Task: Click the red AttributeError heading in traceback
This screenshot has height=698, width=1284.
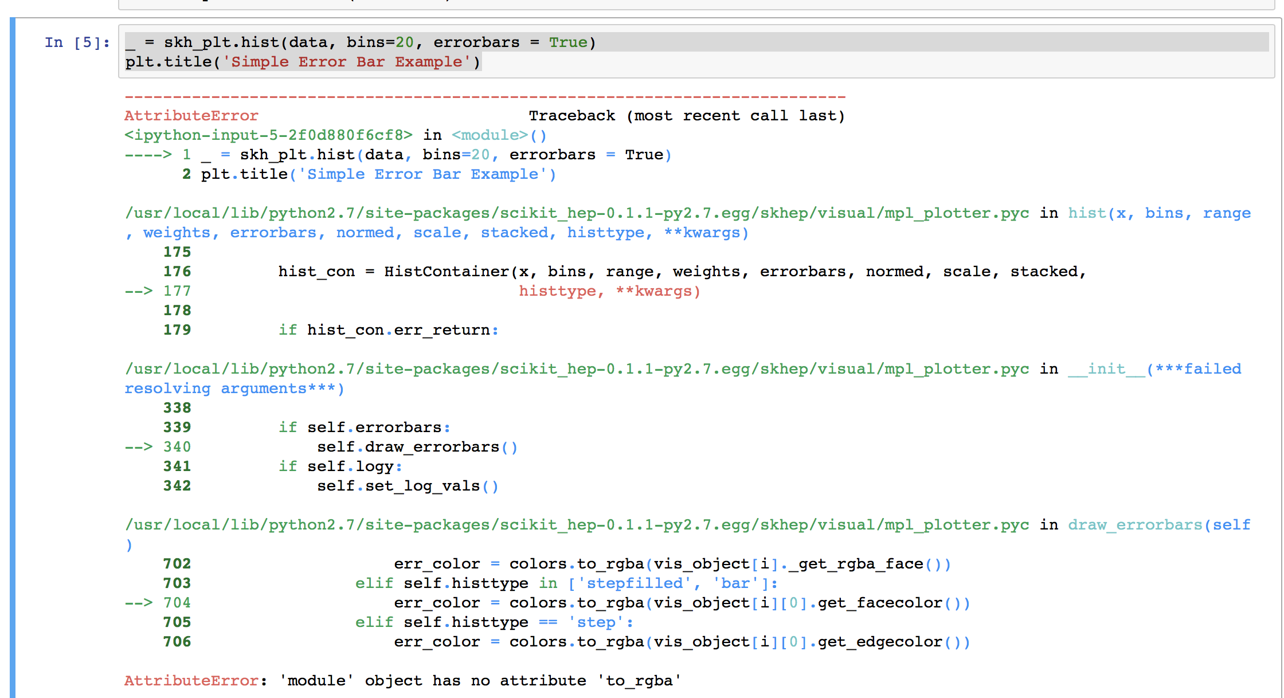Action: tap(191, 116)
